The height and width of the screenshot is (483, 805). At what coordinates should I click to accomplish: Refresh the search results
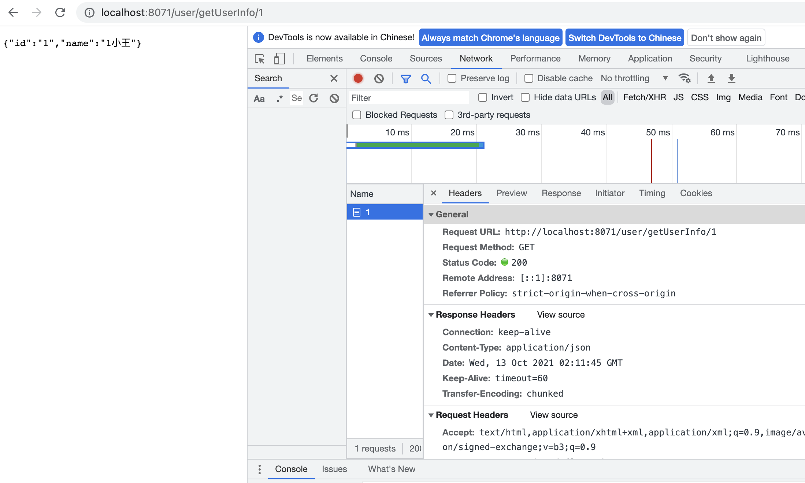(314, 98)
